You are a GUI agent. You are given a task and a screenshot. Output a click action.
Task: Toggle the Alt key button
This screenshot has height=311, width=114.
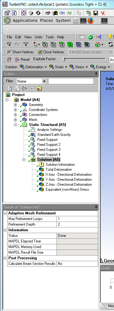(x=69, y=13)
